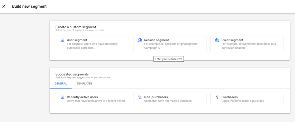295x122 pixels.
Task: Click the Session segment pie icon
Action: tap(140, 40)
